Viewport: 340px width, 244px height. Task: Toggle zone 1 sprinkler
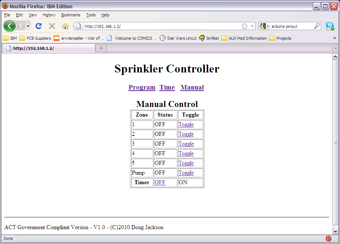click(186, 124)
